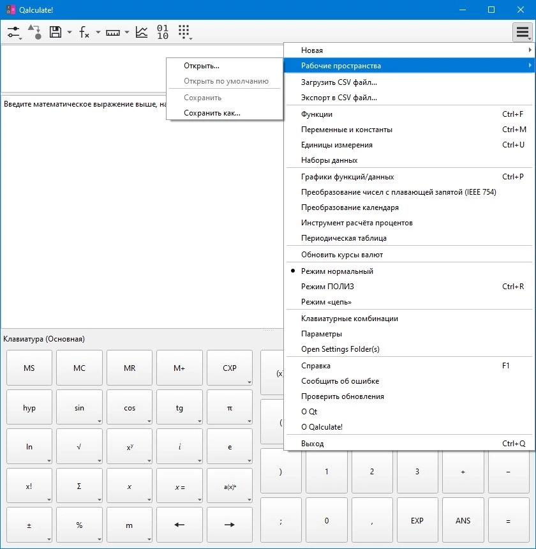This screenshot has width=536, height=549.
Task: Click the equals key
Action: [509, 521]
